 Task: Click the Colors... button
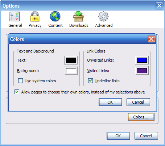(141, 117)
